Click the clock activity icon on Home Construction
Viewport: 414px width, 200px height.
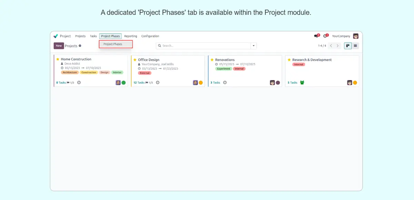coord(79,83)
